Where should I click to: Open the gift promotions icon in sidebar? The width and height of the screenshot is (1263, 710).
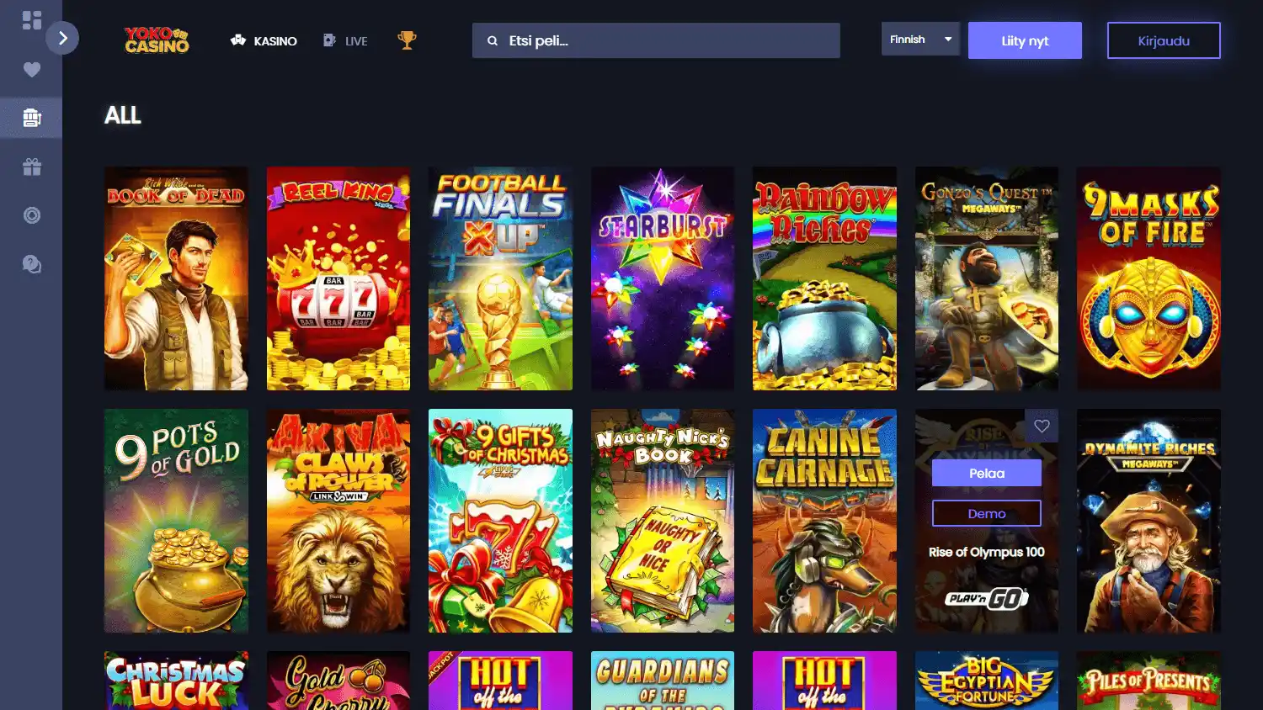[31, 167]
